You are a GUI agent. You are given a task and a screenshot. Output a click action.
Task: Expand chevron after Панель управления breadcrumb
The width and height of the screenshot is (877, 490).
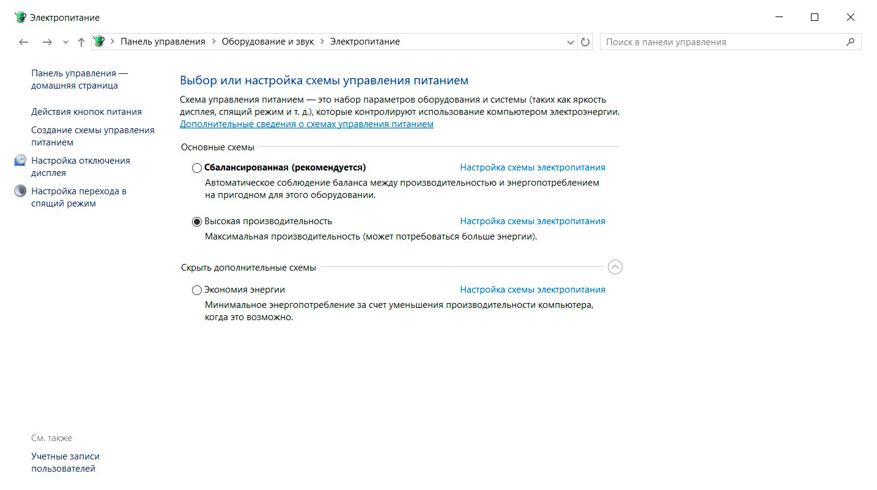pos(214,42)
